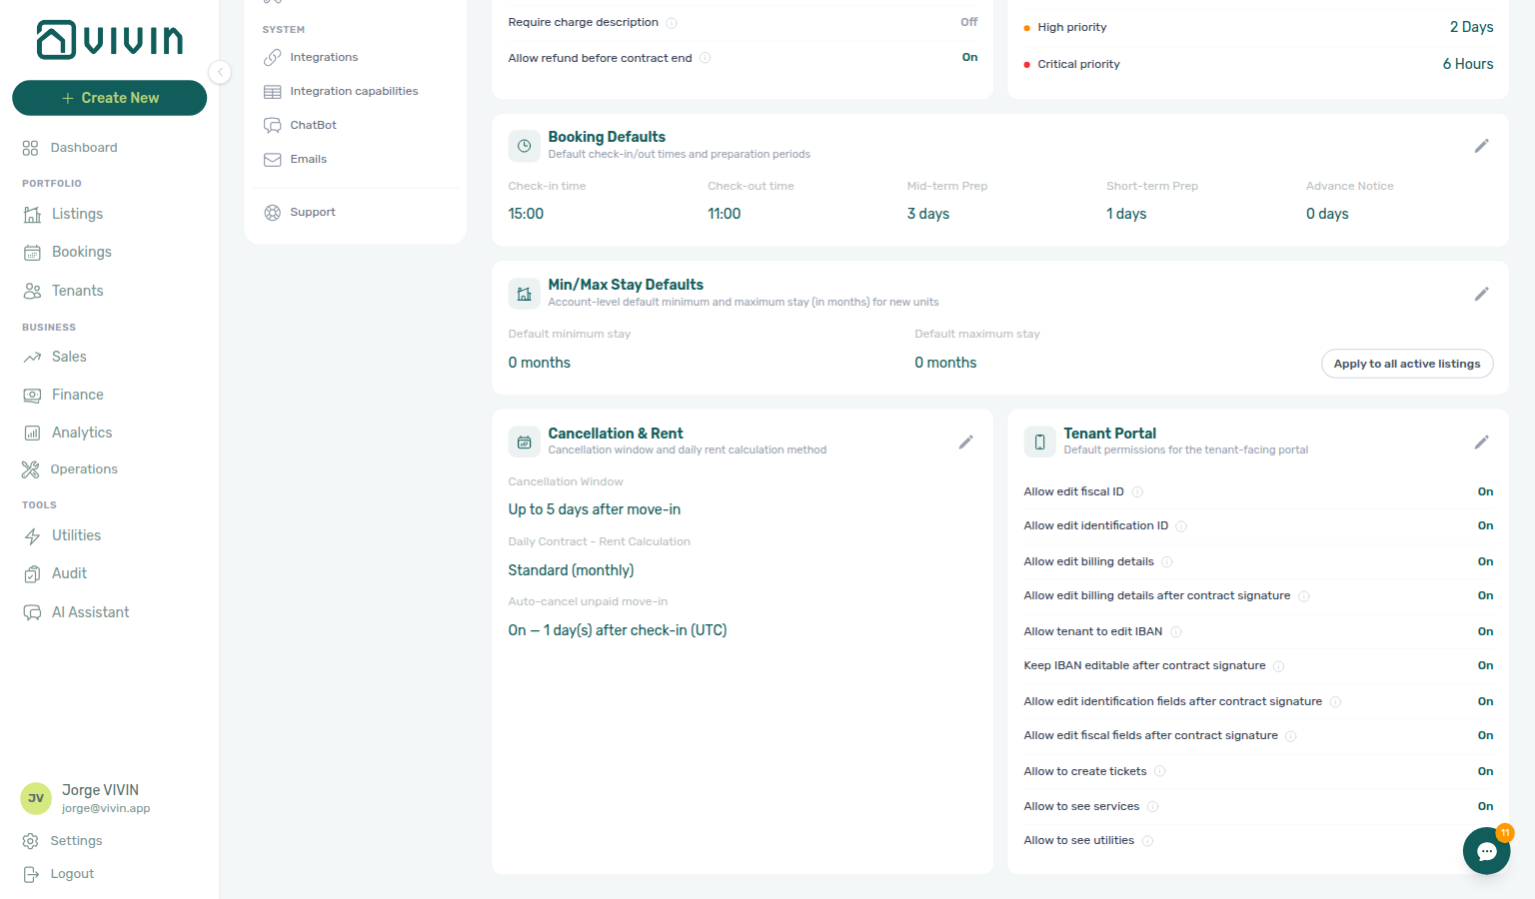Image resolution: width=1535 pixels, height=899 pixels.
Task: Click the Settings gear icon
Action: [31, 841]
